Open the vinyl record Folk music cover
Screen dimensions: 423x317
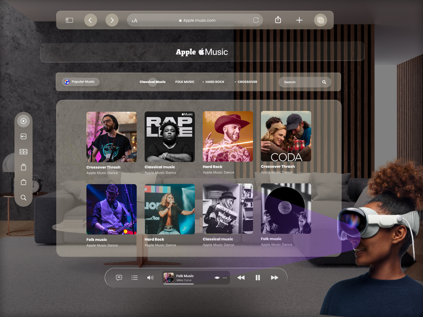click(286, 208)
